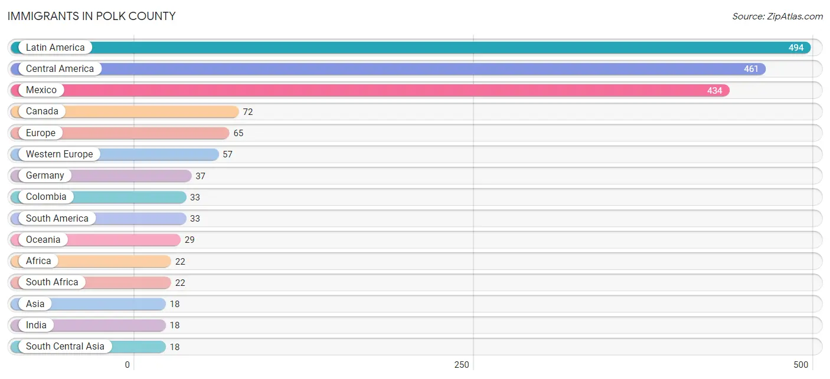This screenshot has height=379, width=830.
Task: Click the India bar label
Action: click(36, 325)
